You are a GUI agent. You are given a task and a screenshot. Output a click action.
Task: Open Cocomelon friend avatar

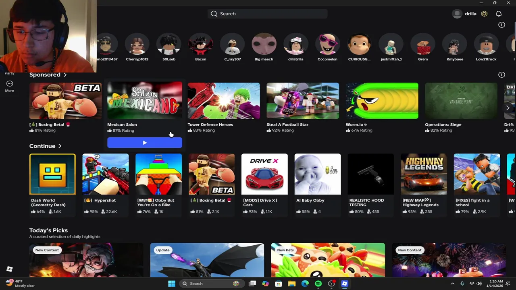tap(327, 44)
